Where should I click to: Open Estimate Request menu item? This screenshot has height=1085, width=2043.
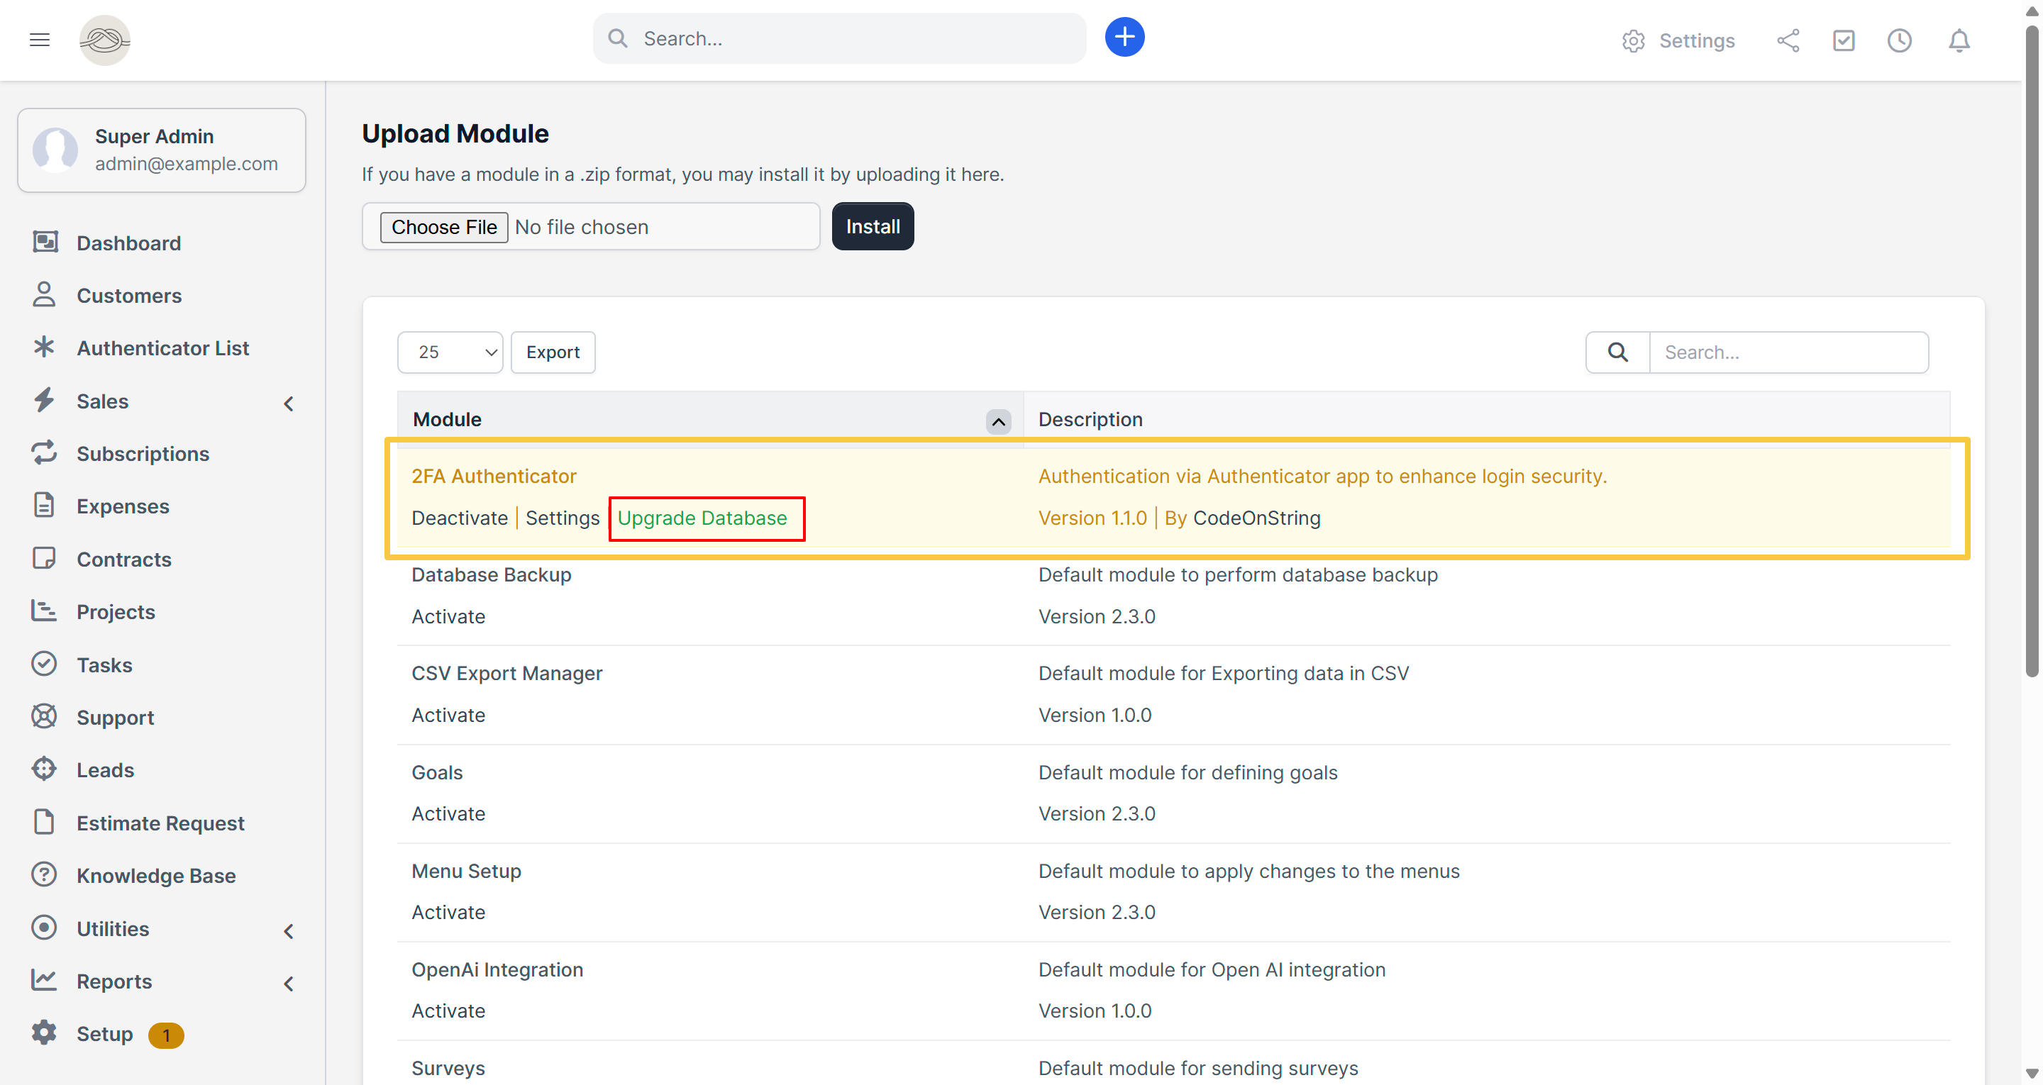[x=162, y=823]
